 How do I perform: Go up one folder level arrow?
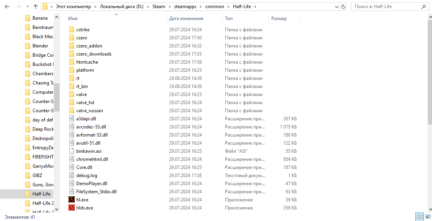36,7
